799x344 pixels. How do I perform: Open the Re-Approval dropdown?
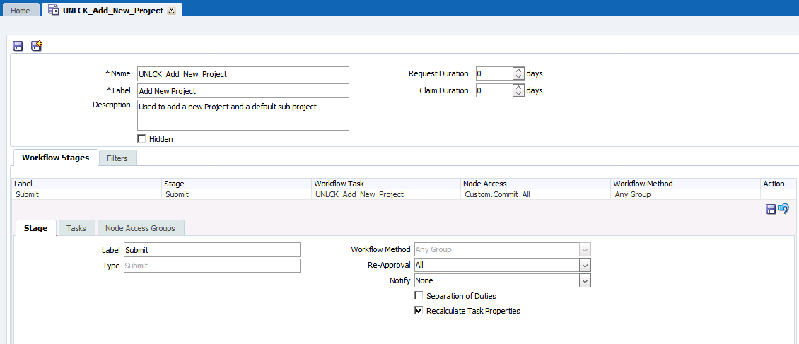584,265
